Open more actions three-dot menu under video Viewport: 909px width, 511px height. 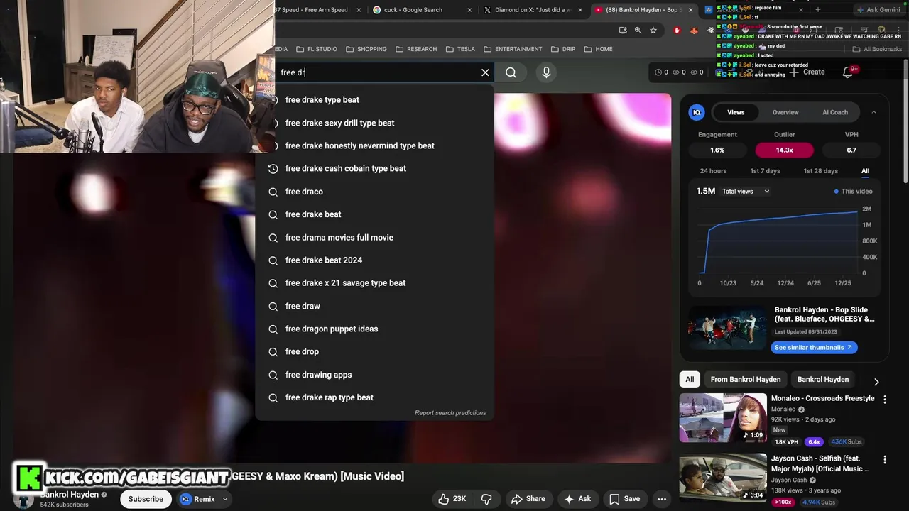[x=662, y=499]
